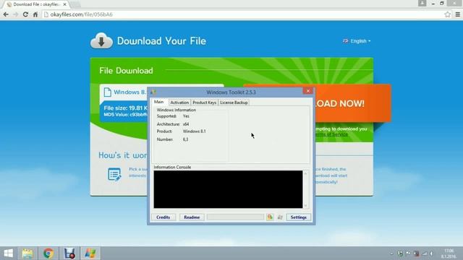The height and width of the screenshot is (260, 463).
Task: Click the Windows 8.1 product value text
Action: (x=195, y=131)
